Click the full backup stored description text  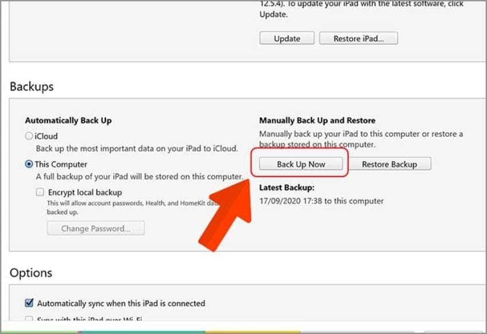139,177
